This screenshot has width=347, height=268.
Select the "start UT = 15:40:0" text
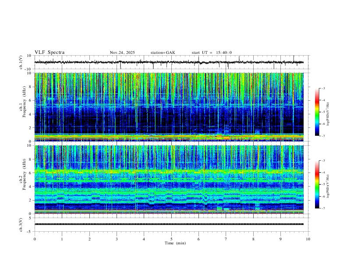tap(212, 53)
